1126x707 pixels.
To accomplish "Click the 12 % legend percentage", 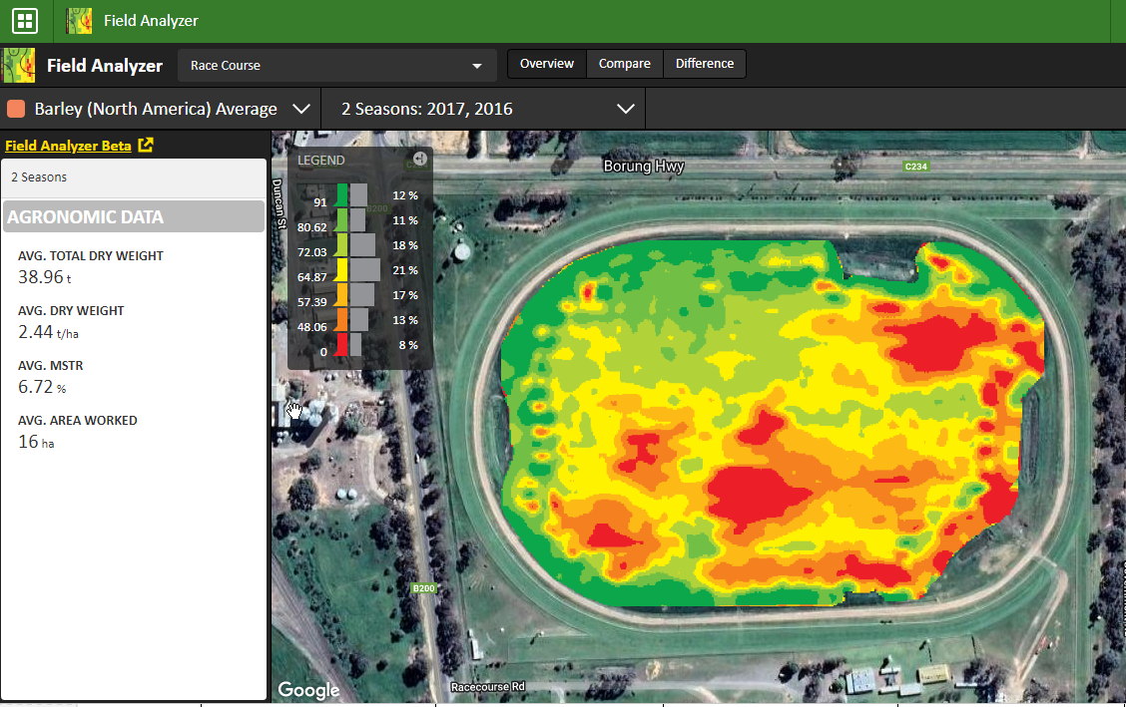I will click(405, 195).
